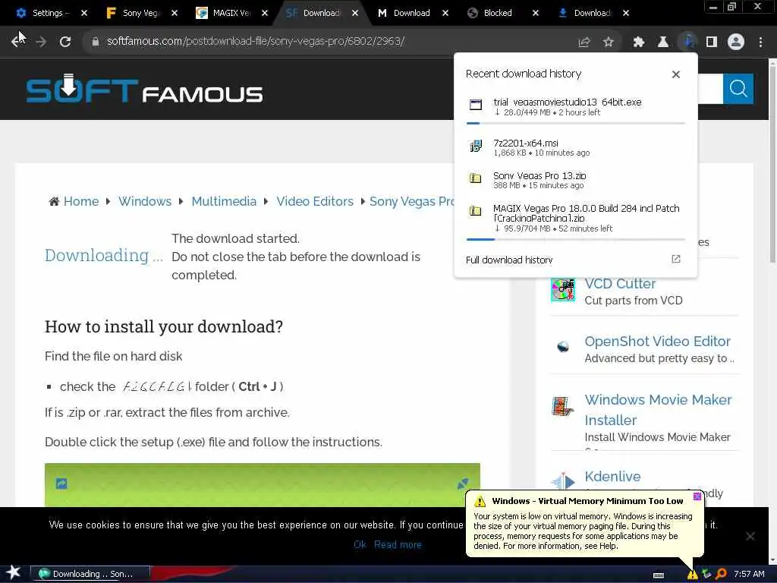Open the VCD Cutter title link
777x583 pixels.
tap(620, 284)
